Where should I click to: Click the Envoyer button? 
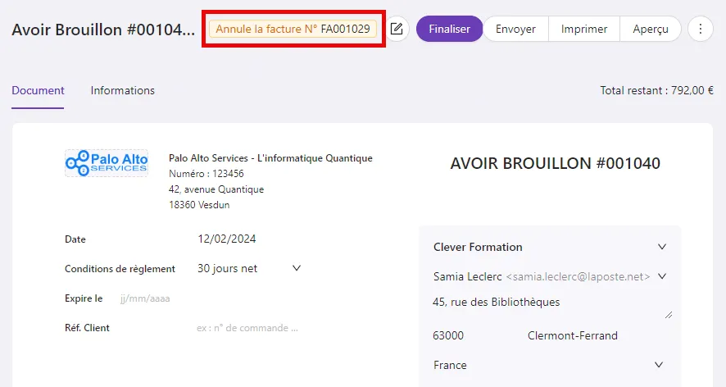[x=515, y=29]
